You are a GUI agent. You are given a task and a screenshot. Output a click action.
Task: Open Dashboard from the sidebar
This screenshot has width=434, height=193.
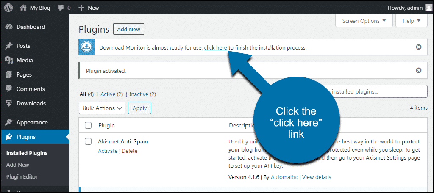point(31,27)
